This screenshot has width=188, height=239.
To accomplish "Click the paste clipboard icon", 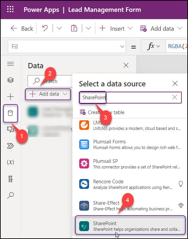I will coord(74,28).
